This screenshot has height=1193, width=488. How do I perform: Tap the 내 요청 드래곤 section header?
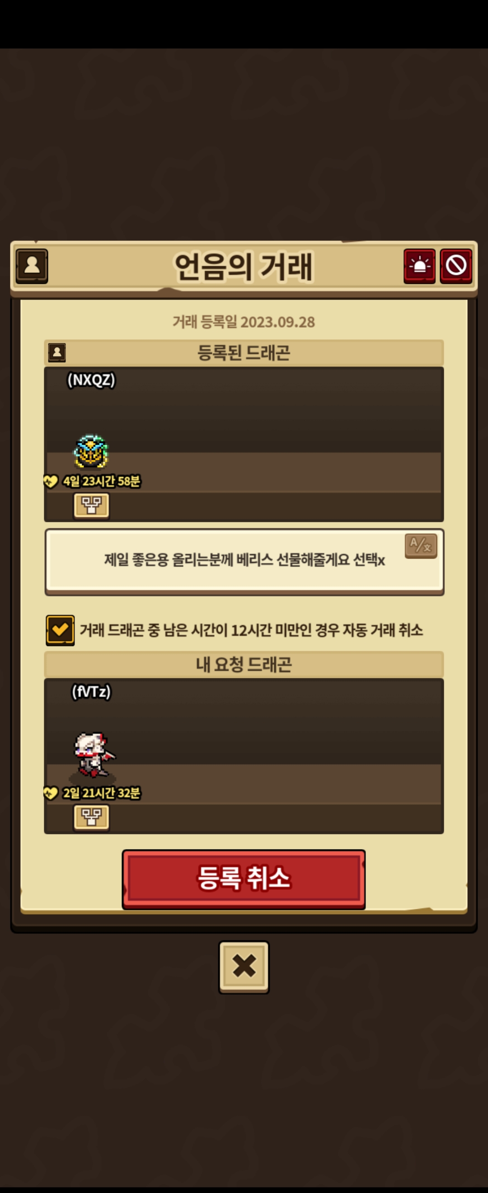244,665
